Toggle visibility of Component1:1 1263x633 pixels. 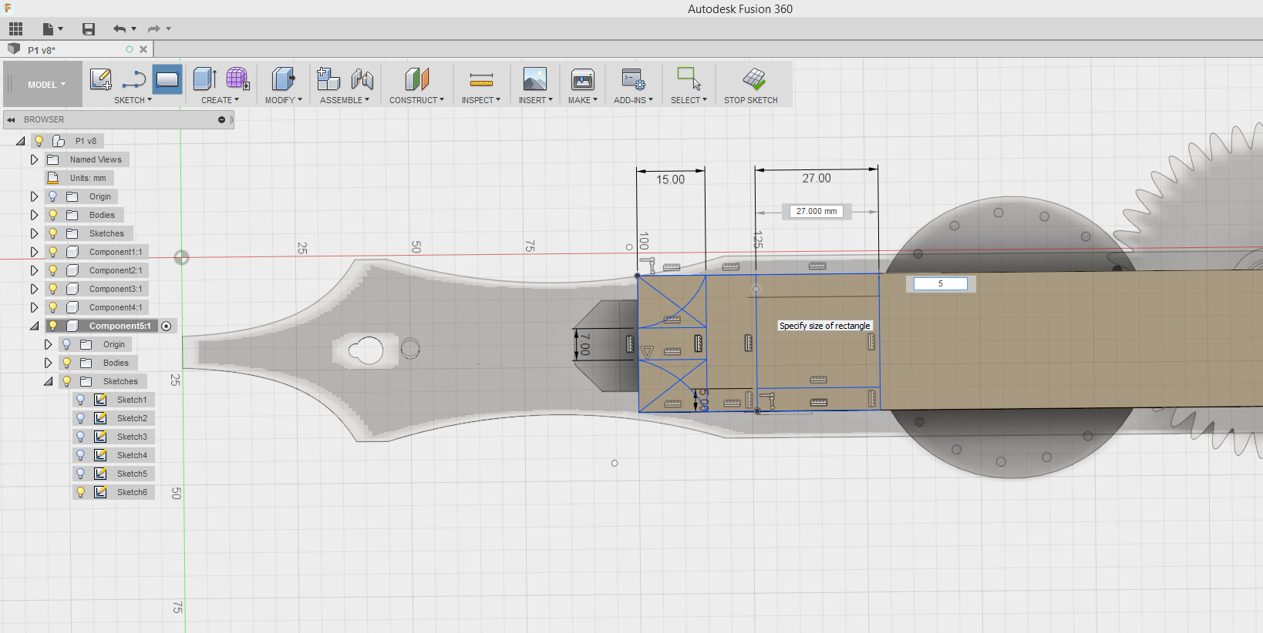click(x=52, y=252)
